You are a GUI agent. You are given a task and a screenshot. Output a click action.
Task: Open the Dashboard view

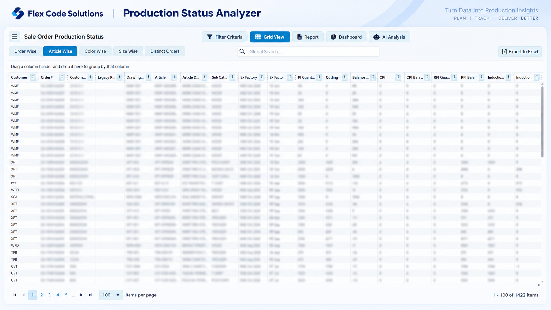pos(346,37)
